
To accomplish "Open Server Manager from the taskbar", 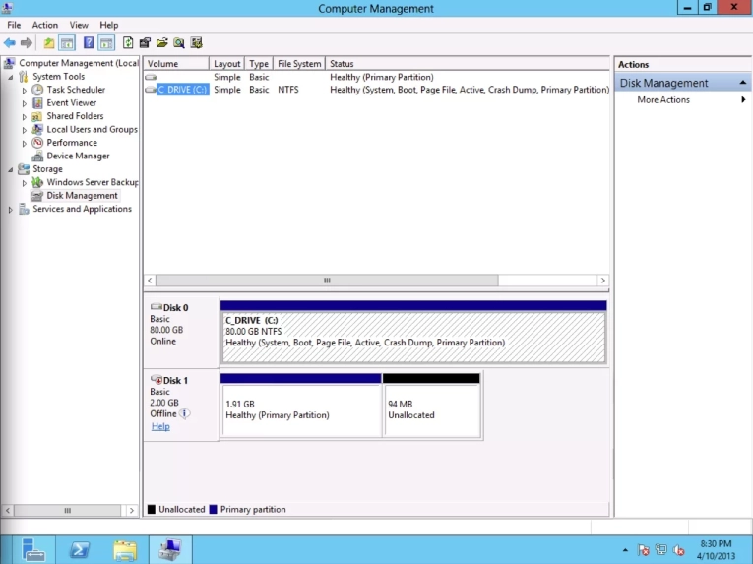I will [x=33, y=549].
